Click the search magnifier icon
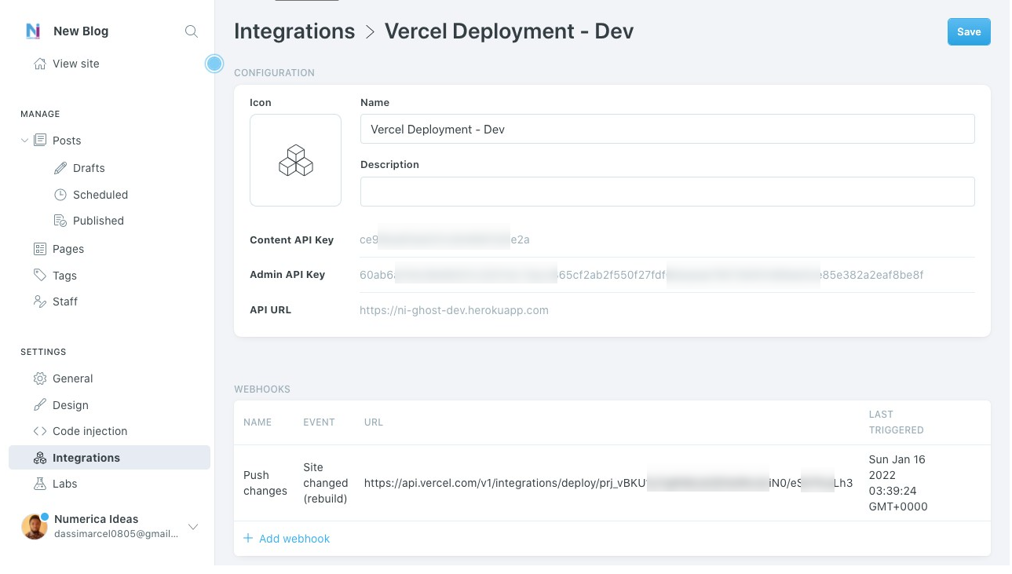This screenshot has width=1012, height=574. click(191, 31)
